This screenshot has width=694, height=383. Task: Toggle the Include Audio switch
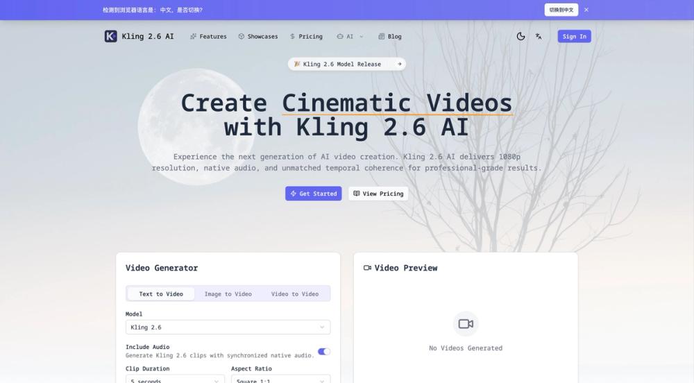(x=324, y=352)
